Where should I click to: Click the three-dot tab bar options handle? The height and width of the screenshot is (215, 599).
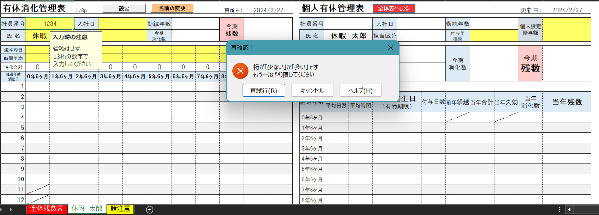coord(559,209)
